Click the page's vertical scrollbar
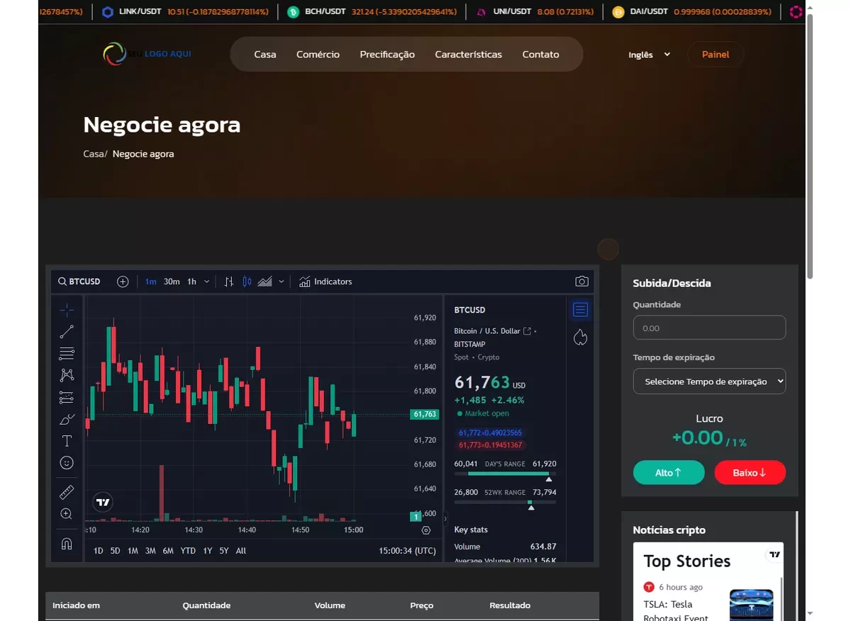 (810, 142)
